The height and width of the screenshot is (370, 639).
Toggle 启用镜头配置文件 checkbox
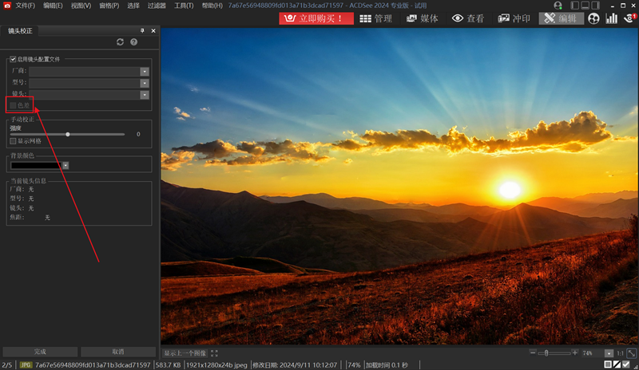(x=13, y=59)
